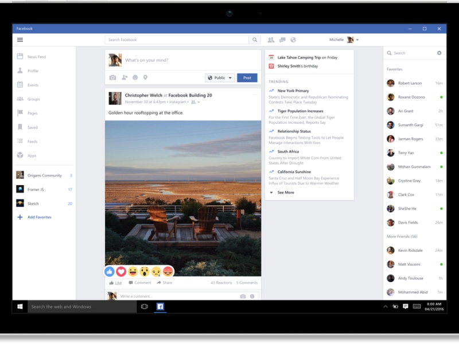The height and width of the screenshot is (344, 459).
Task: Open the hamburger menu icon
Action: pyautogui.click(x=20, y=40)
